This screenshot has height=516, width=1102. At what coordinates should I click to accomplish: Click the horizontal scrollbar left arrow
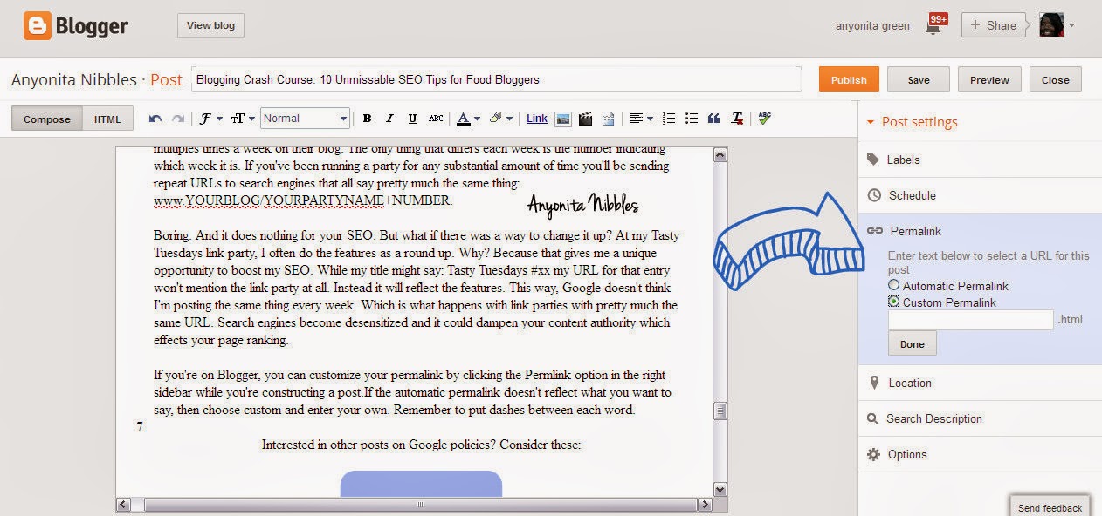124,504
